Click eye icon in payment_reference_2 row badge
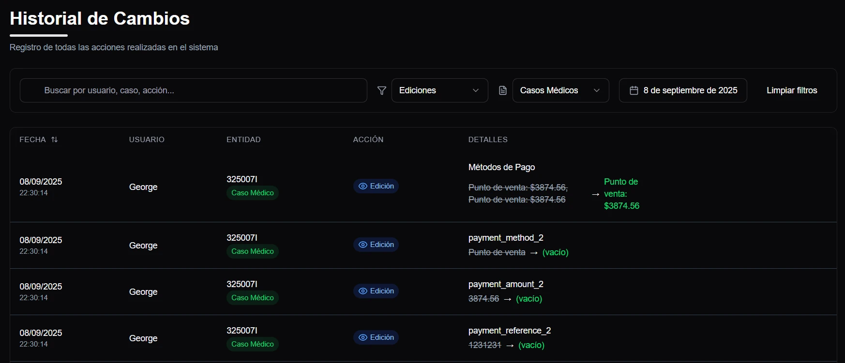This screenshot has width=845, height=363. click(x=362, y=337)
